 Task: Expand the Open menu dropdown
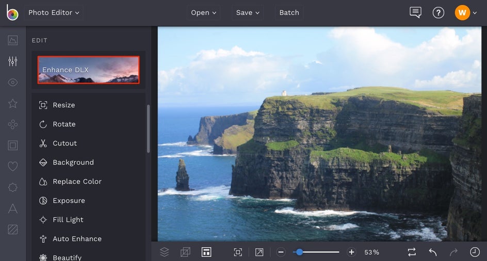[203, 13]
